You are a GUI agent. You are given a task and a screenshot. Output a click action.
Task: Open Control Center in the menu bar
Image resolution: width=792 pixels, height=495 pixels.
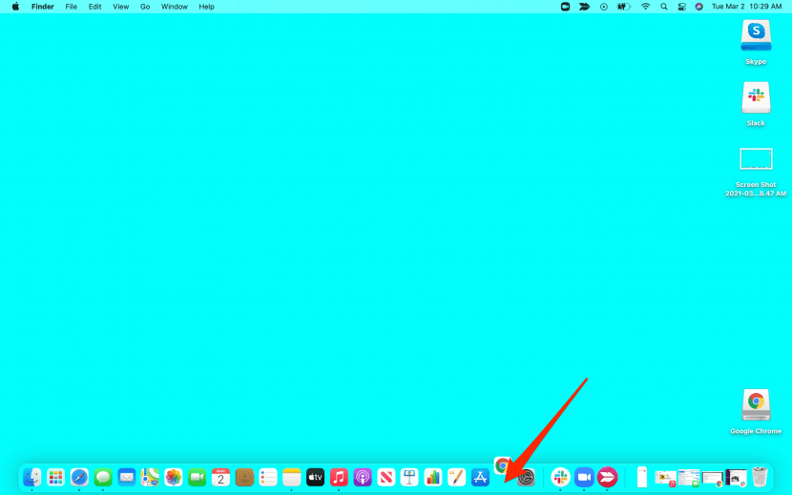click(681, 7)
